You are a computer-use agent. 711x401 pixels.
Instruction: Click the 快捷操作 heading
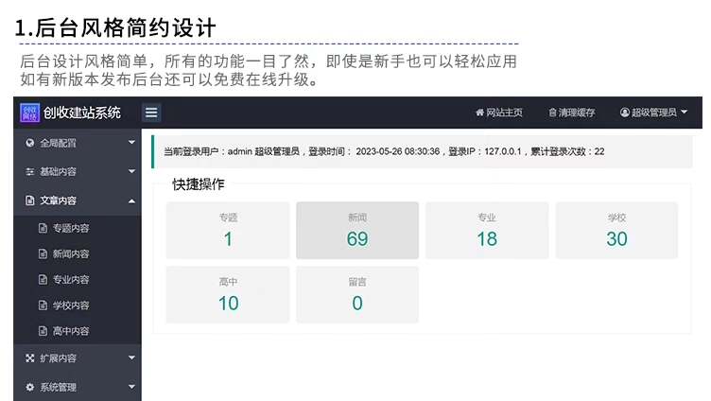click(x=199, y=184)
